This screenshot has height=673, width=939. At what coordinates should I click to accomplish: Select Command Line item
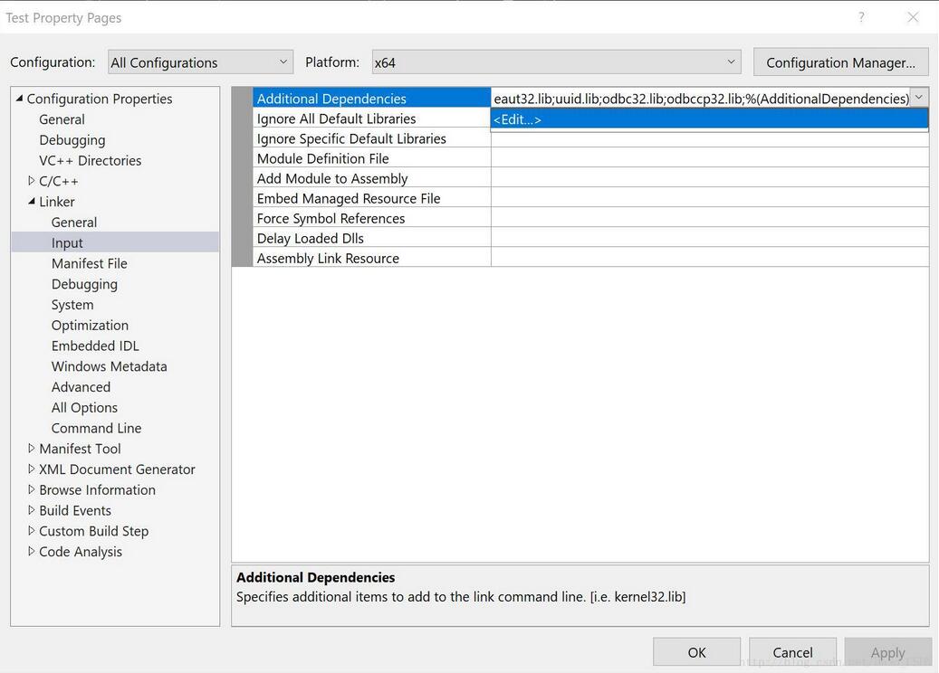(96, 429)
